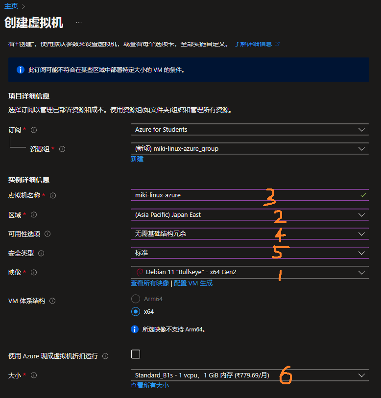Show info tooltip for 虚拟机名称
The height and width of the screenshot is (398, 381).
(x=53, y=195)
